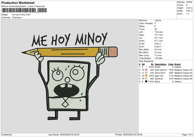Select the 'Egg Yolk' description text
Viewport: 194px width, 137px height.
coord(159,76)
